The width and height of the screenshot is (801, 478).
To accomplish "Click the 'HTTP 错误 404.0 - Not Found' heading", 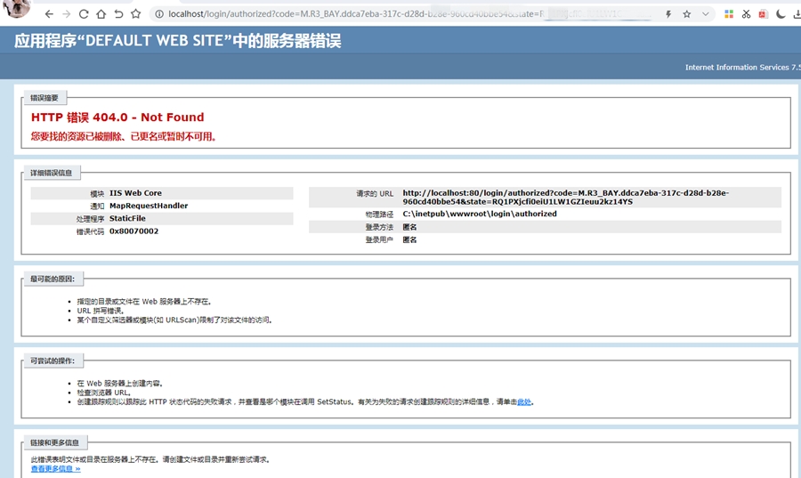I will point(117,117).
